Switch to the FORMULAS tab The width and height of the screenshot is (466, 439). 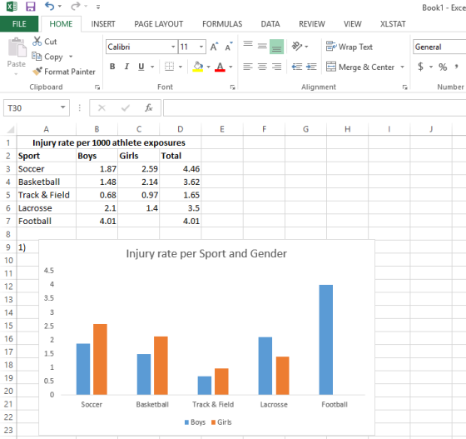point(222,24)
